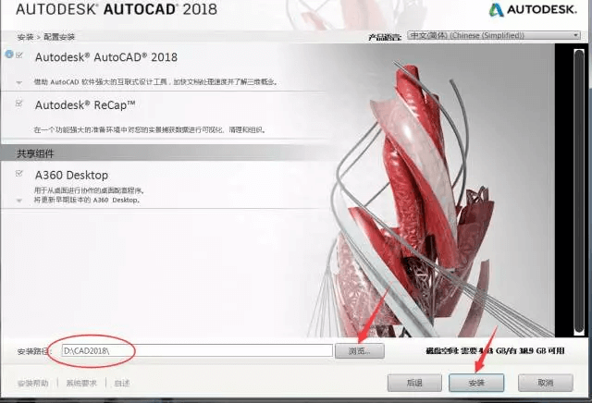Click the 浏览 browse button
The image size is (592, 403).
click(360, 351)
